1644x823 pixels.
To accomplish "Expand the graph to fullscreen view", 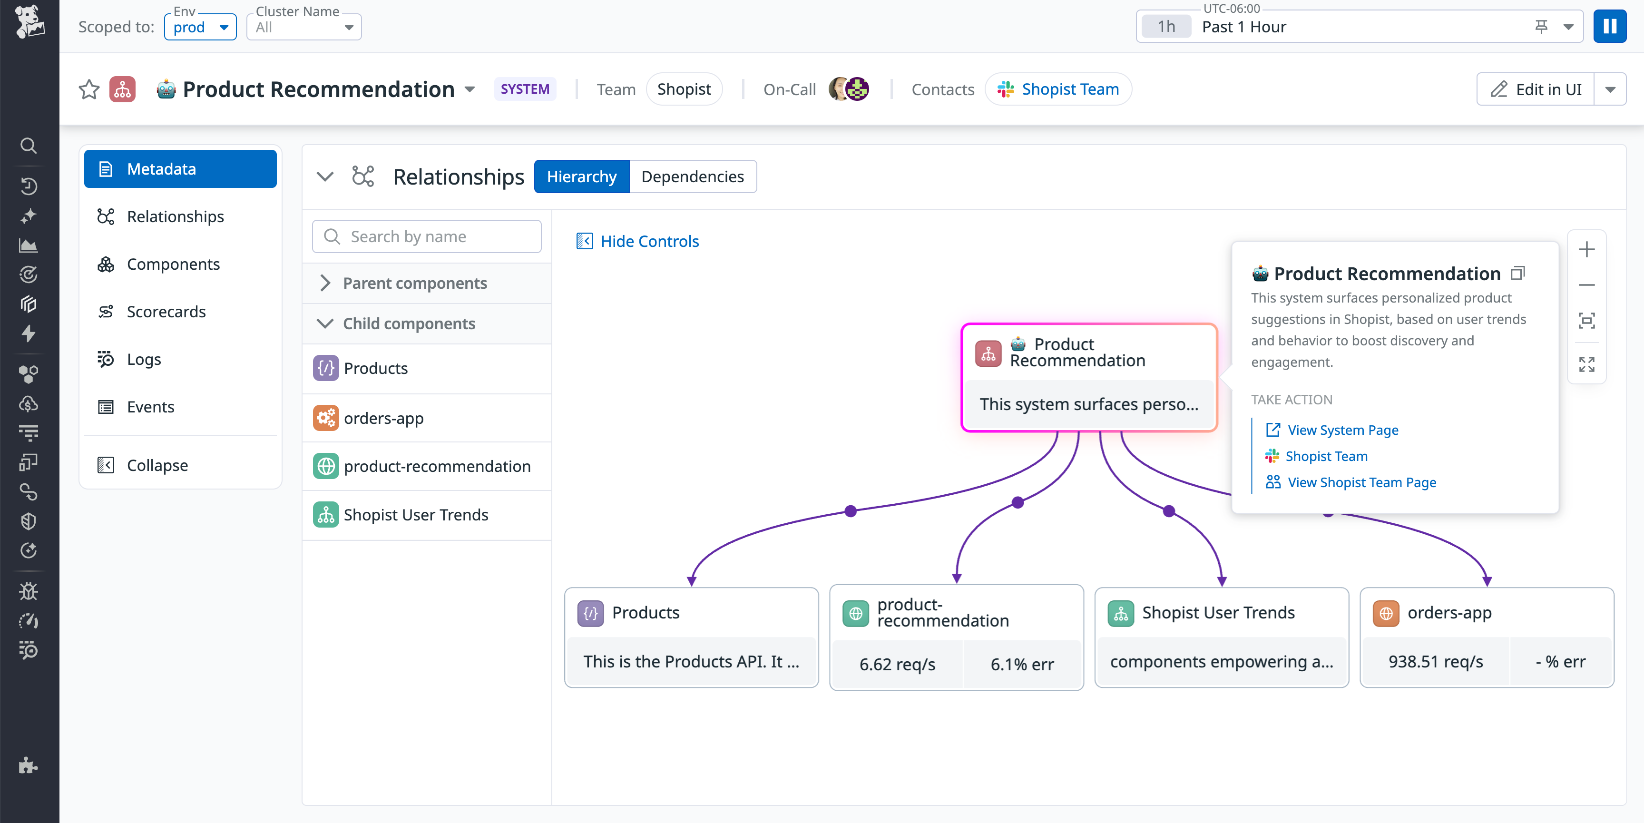I will 1587,364.
